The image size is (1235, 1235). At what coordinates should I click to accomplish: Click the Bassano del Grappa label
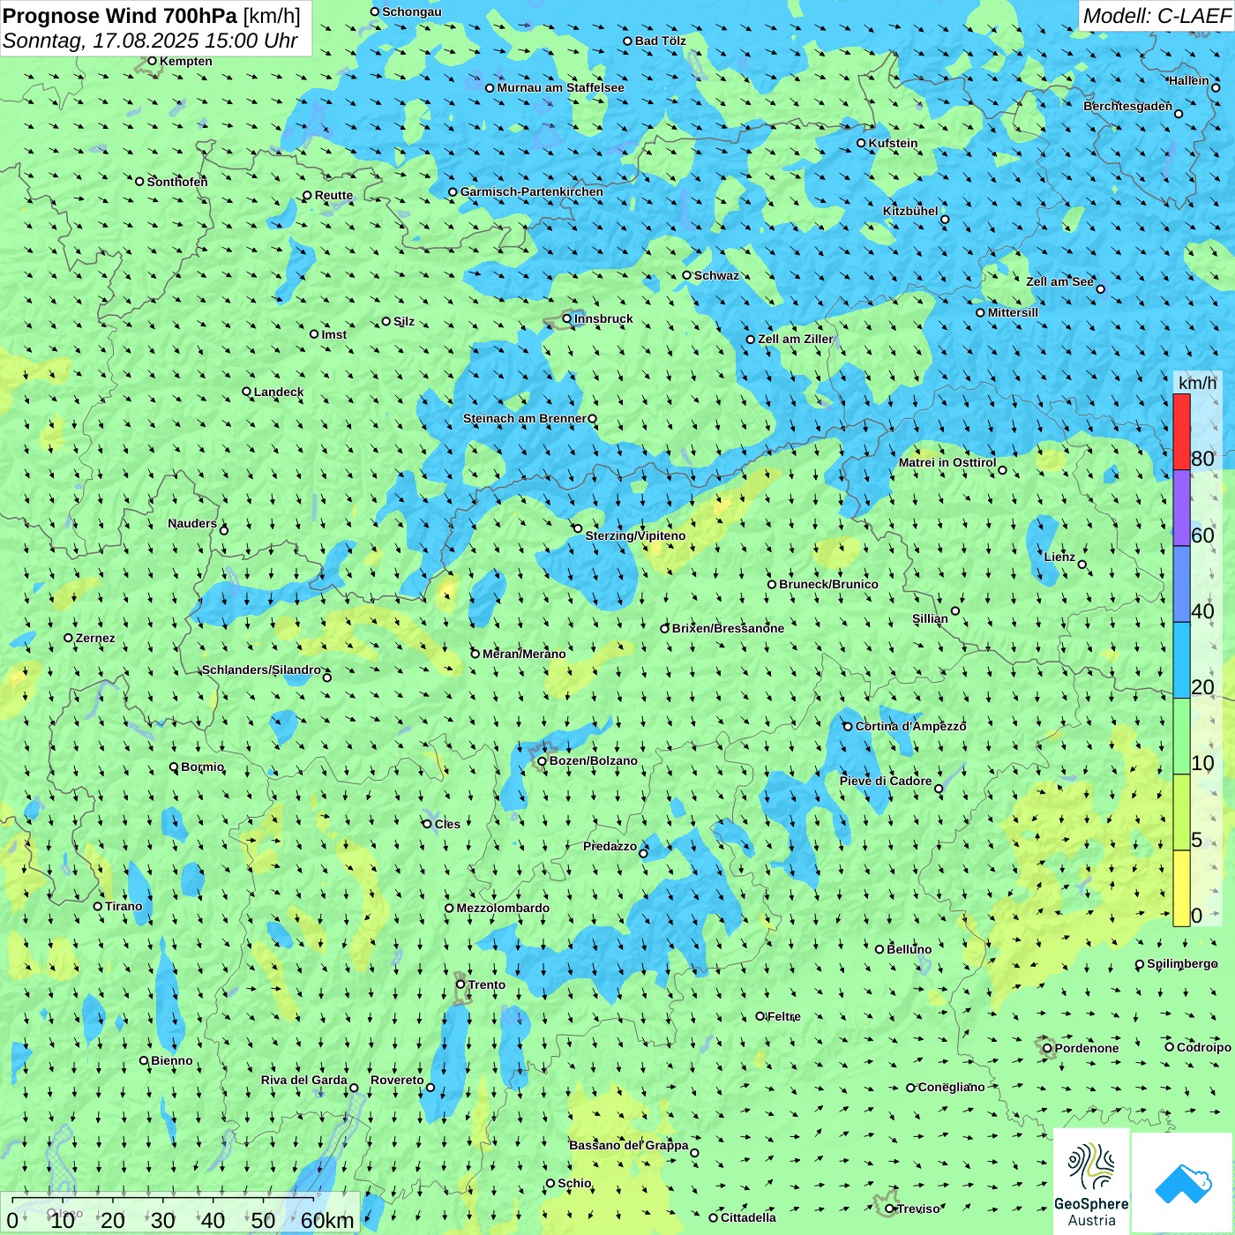(x=628, y=1145)
